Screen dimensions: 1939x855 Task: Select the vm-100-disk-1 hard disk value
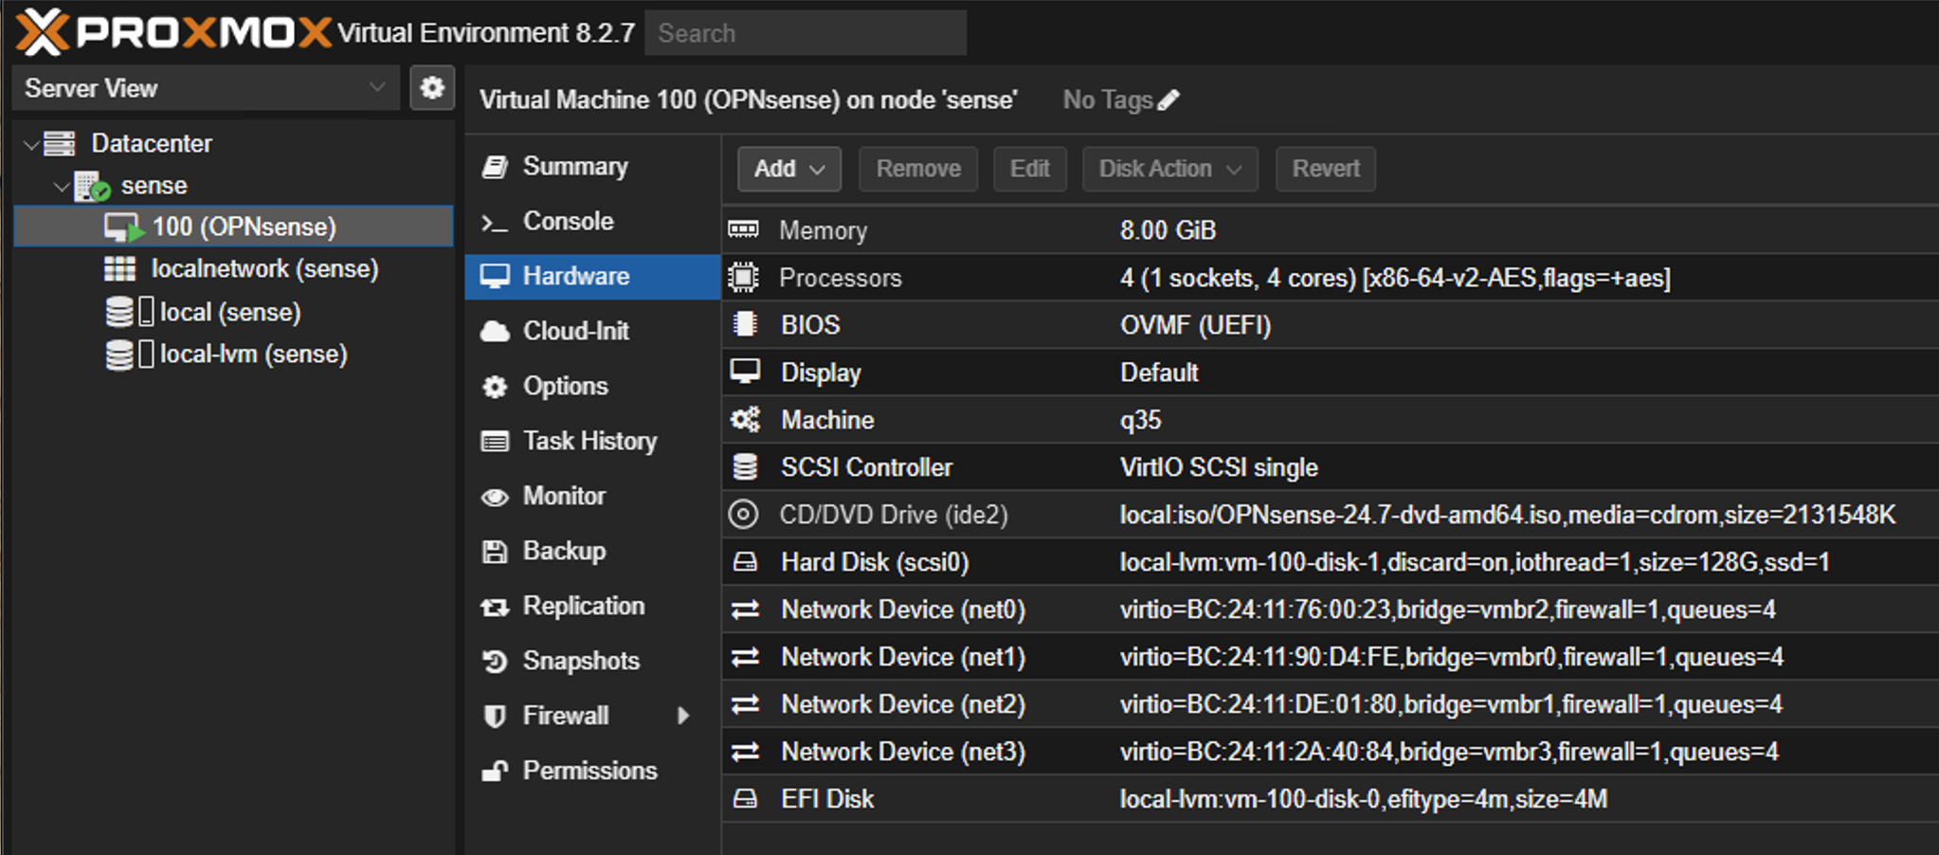(1475, 562)
